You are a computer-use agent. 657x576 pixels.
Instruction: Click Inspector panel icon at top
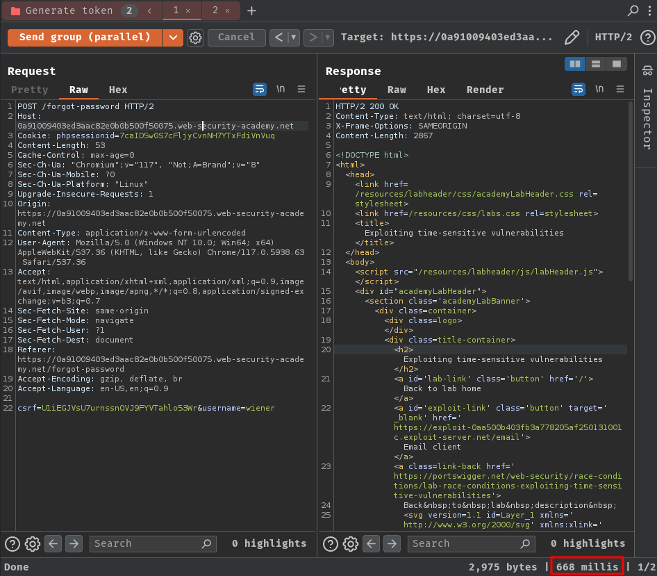click(x=647, y=70)
